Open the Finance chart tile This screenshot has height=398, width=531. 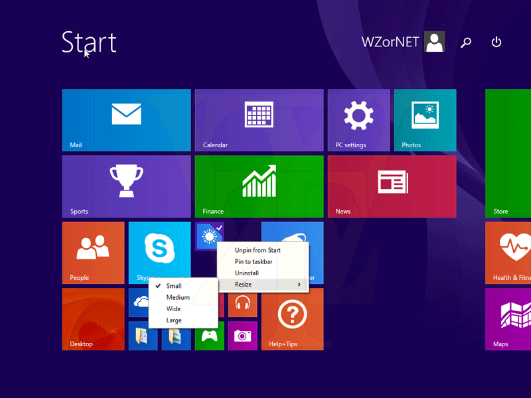259,186
